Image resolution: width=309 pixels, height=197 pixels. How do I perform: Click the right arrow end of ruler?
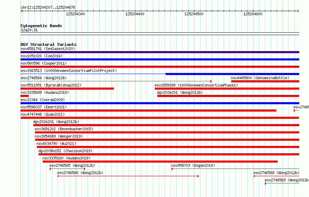[x=298, y=11]
